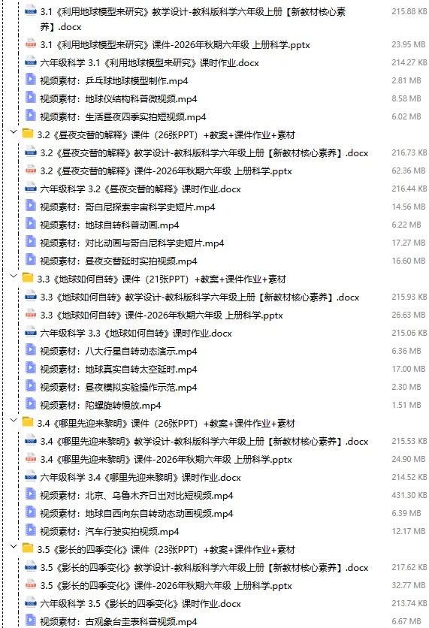Open 六年级科学 3.3 课时作业.docx file name
The image size is (429, 628).
pos(136,334)
